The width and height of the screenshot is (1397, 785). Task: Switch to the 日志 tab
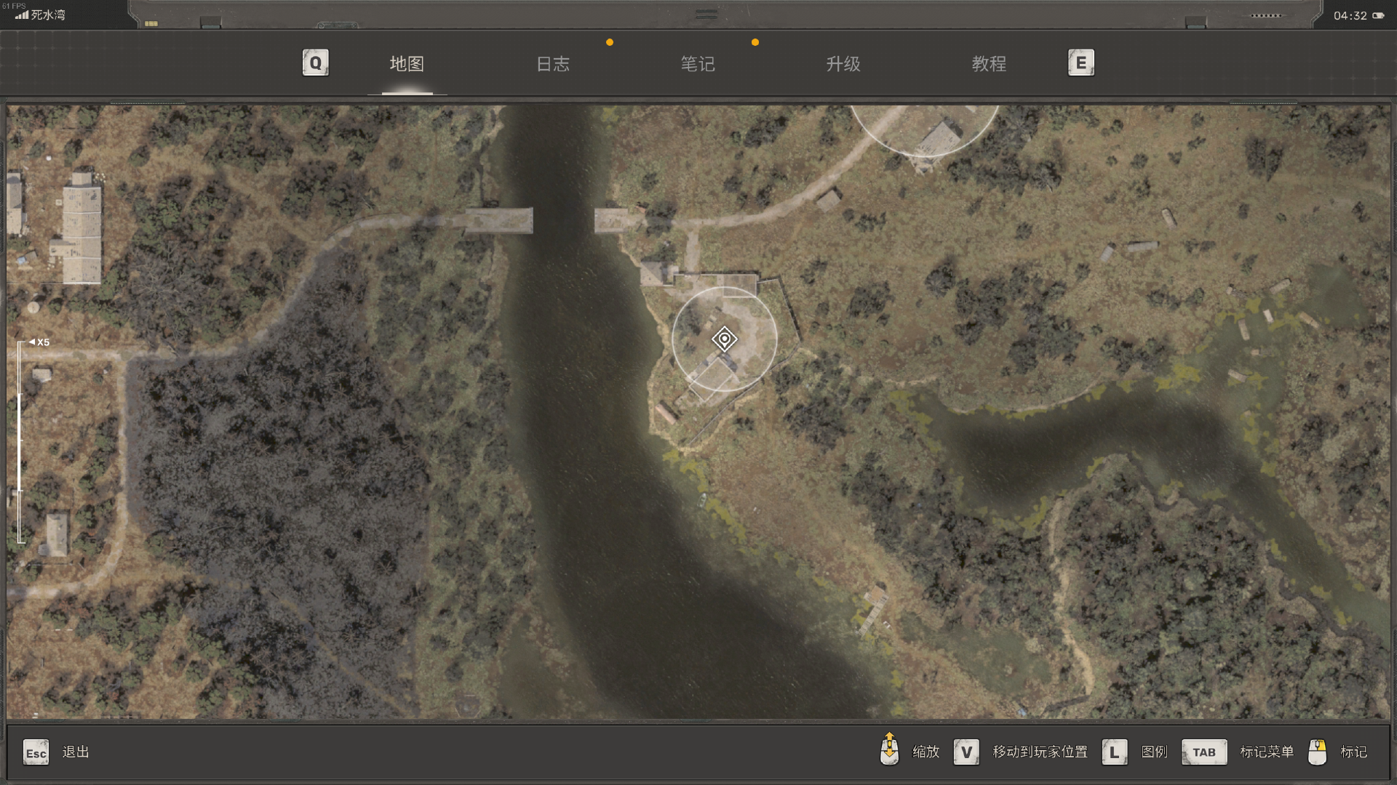click(x=552, y=64)
